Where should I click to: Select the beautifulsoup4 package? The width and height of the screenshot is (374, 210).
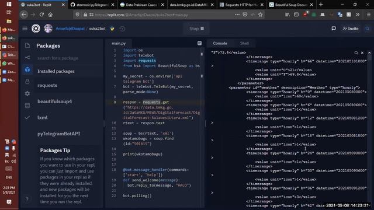(54, 101)
